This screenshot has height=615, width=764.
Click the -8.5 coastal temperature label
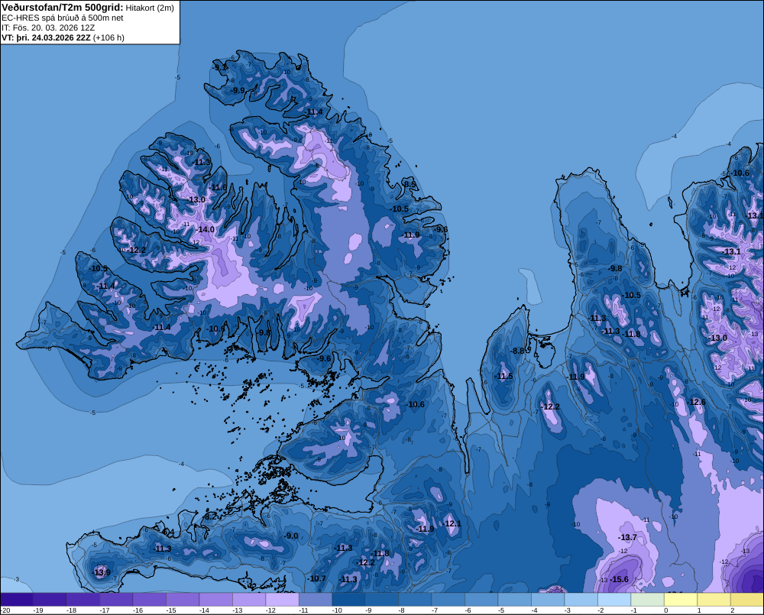410,184
